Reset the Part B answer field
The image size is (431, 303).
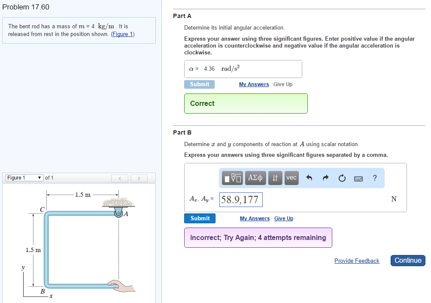[x=342, y=178]
